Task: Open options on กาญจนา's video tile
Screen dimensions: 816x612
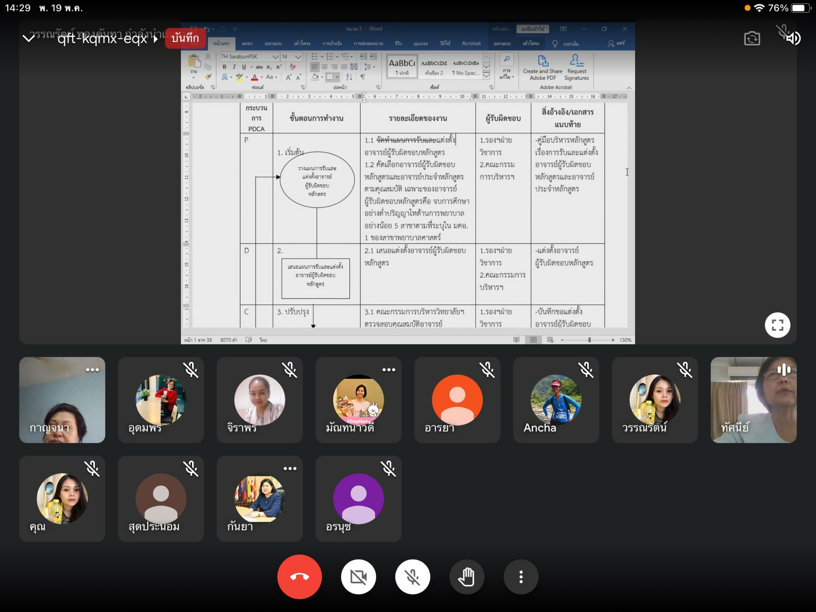Action: (x=92, y=370)
